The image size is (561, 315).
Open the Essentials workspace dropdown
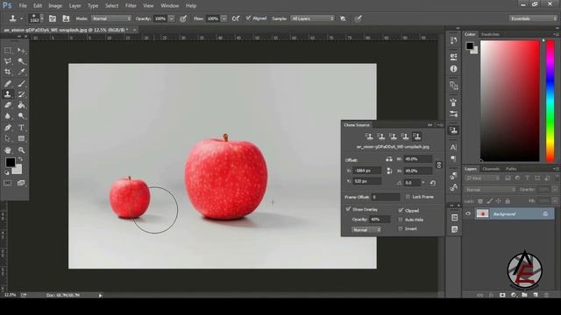[534, 18]
